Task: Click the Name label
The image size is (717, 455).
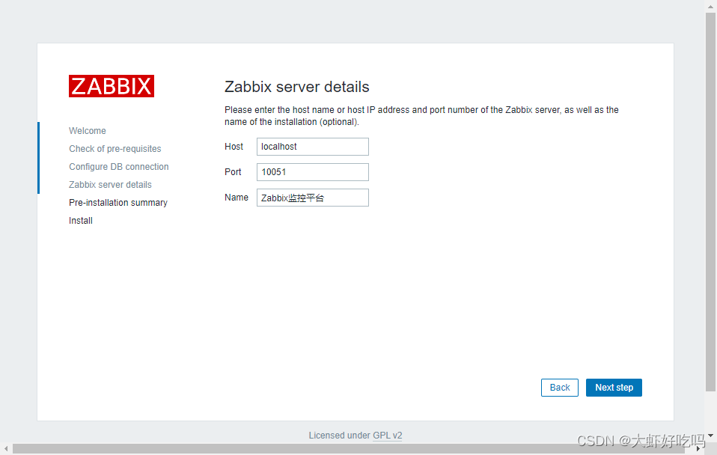Action: 237,197
